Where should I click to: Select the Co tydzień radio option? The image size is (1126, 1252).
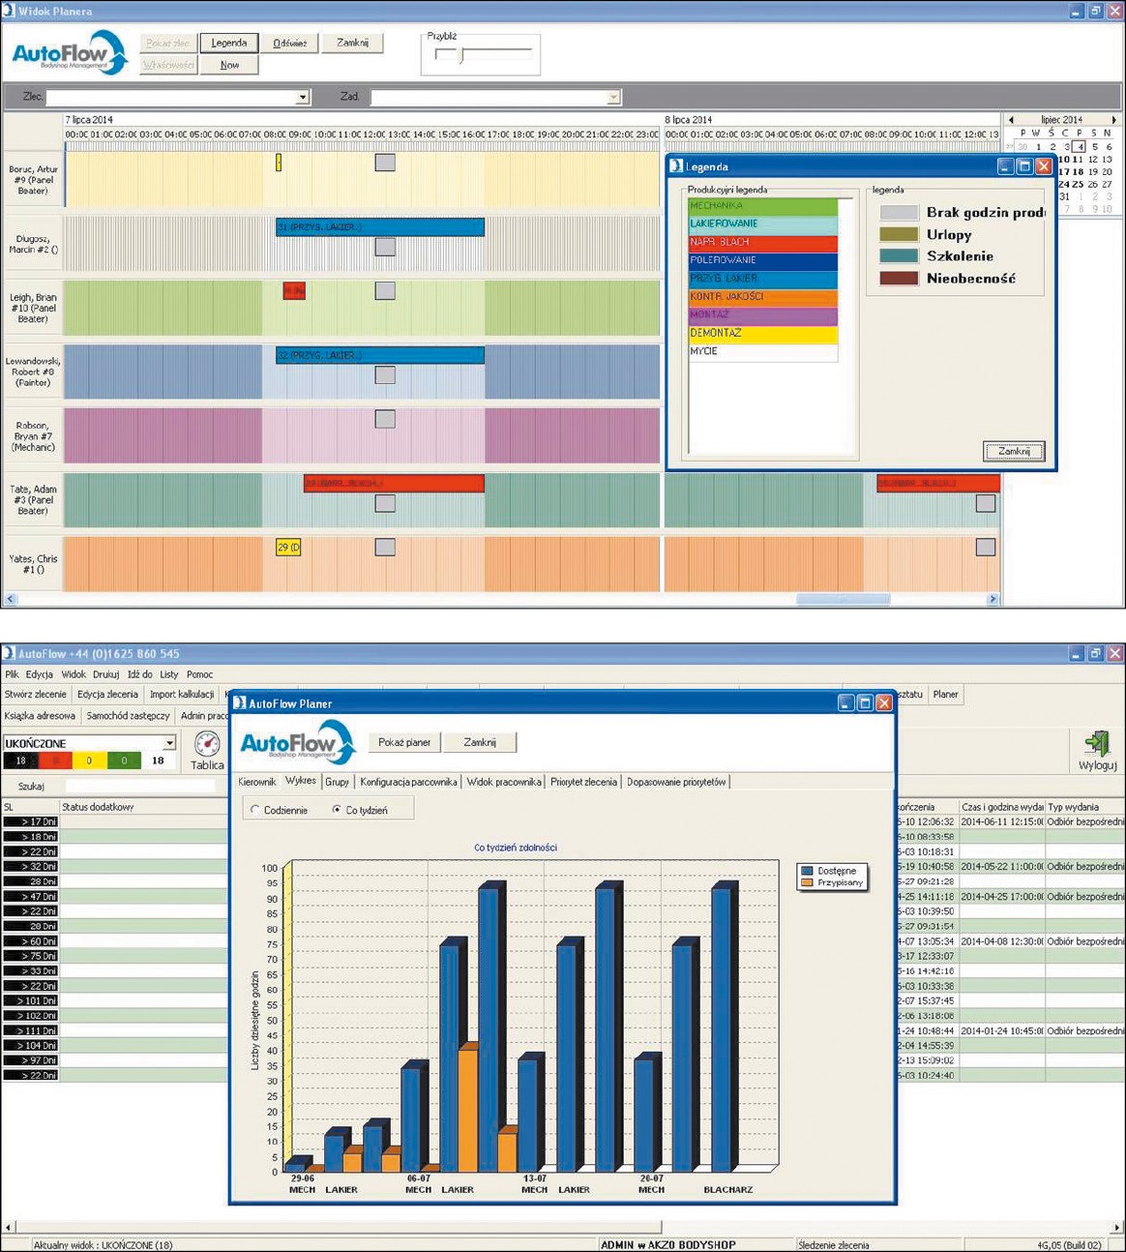pyautogui.click(x=337, y=810)
